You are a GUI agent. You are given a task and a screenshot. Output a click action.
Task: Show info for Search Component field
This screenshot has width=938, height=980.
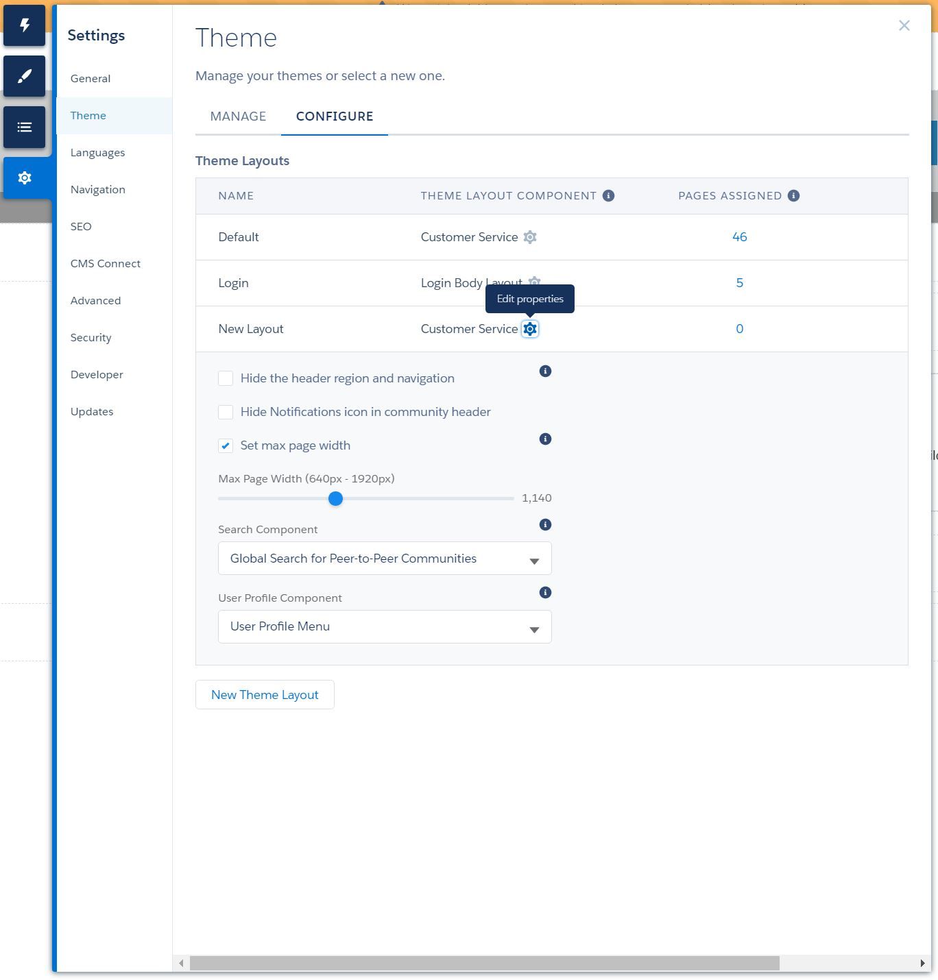(x=545, y=525)
